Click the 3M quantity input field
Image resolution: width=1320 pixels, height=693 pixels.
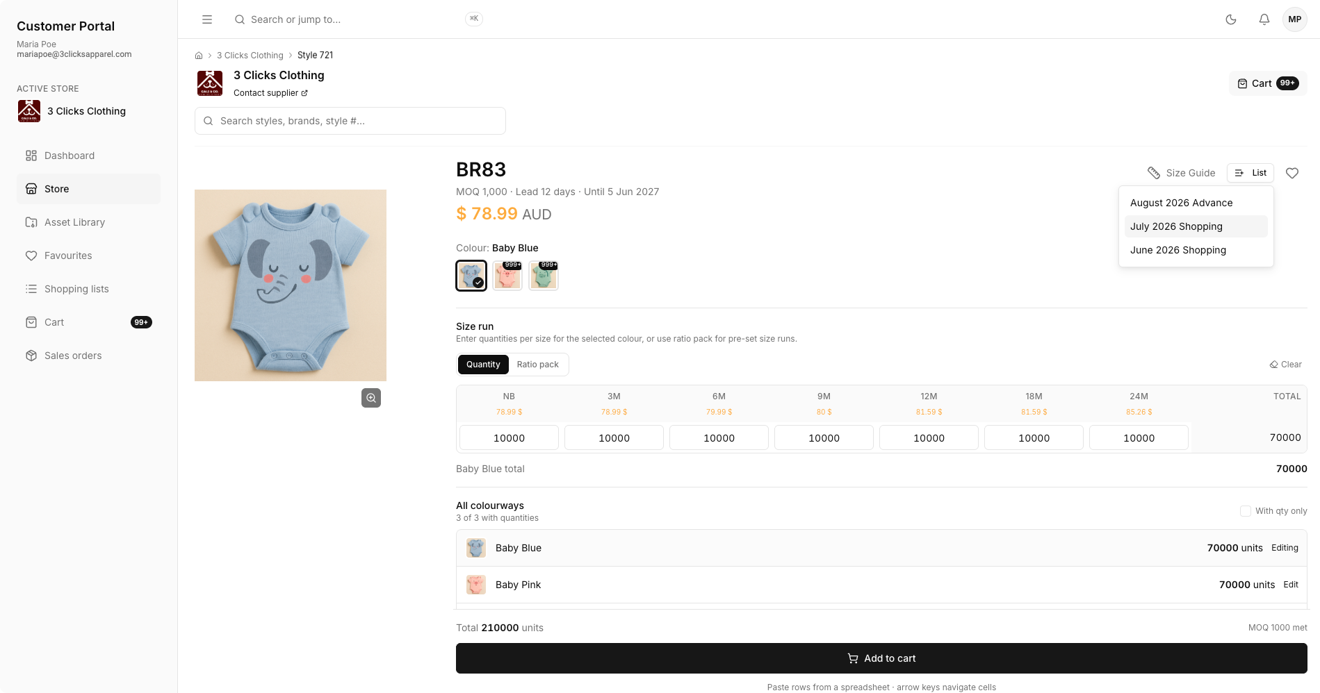click(614, 438)
